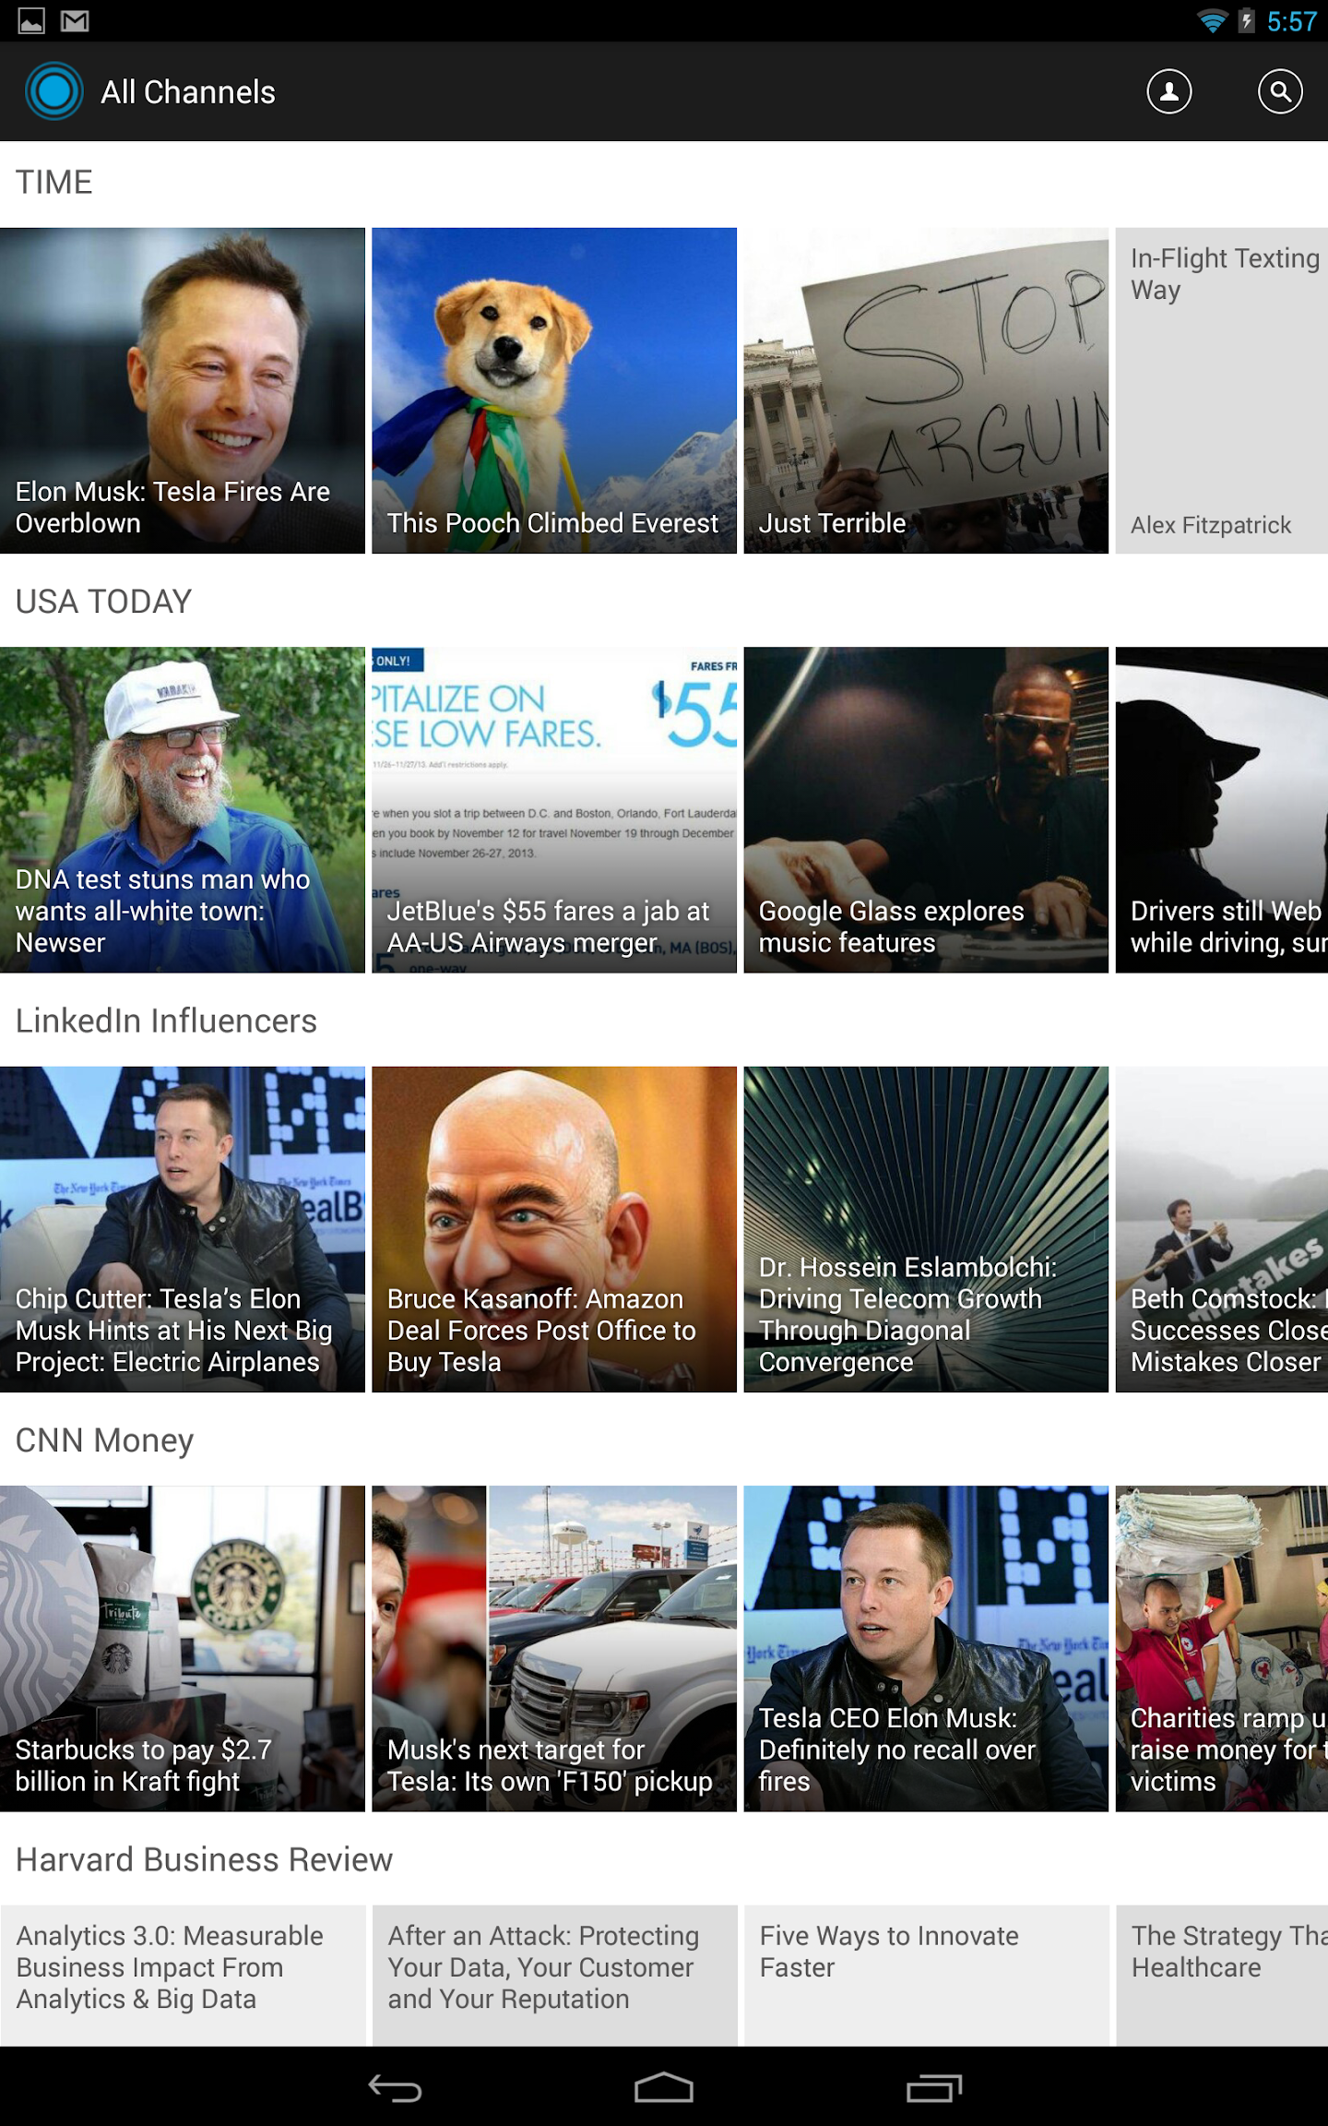Open the TIME channel heading
1328x2126 pixels.
point(54,182)
